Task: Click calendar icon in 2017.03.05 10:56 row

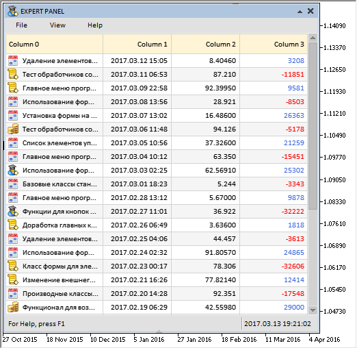Action: pyautogui.click(x=13, y=142)
